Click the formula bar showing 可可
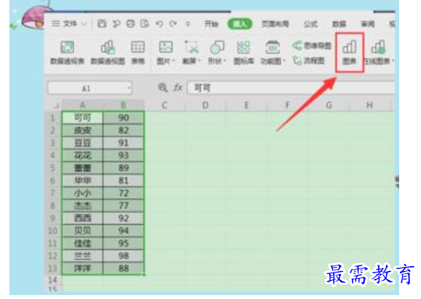 [291, 88]
